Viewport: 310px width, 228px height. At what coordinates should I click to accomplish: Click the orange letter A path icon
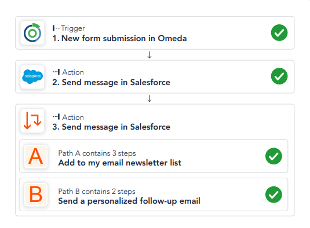point(36,156)
